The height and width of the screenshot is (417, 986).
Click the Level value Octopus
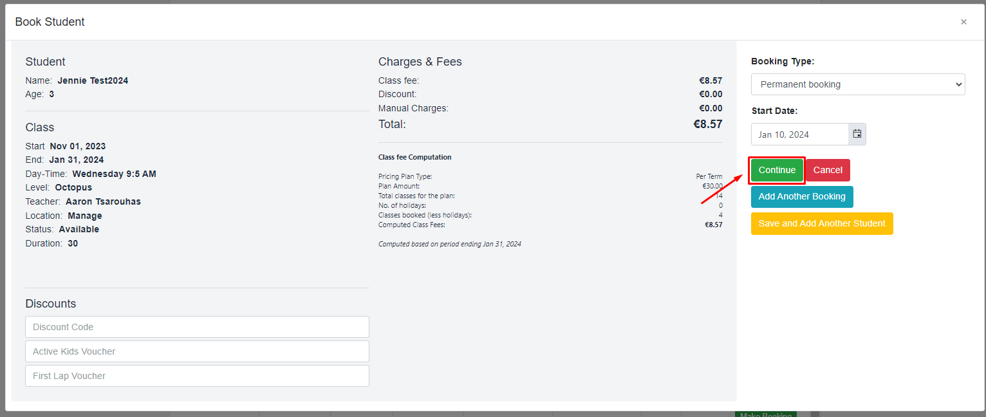click(73, 187)
